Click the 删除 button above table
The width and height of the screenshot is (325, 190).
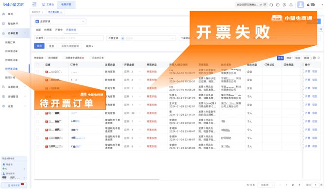click(x=307, y=58)
